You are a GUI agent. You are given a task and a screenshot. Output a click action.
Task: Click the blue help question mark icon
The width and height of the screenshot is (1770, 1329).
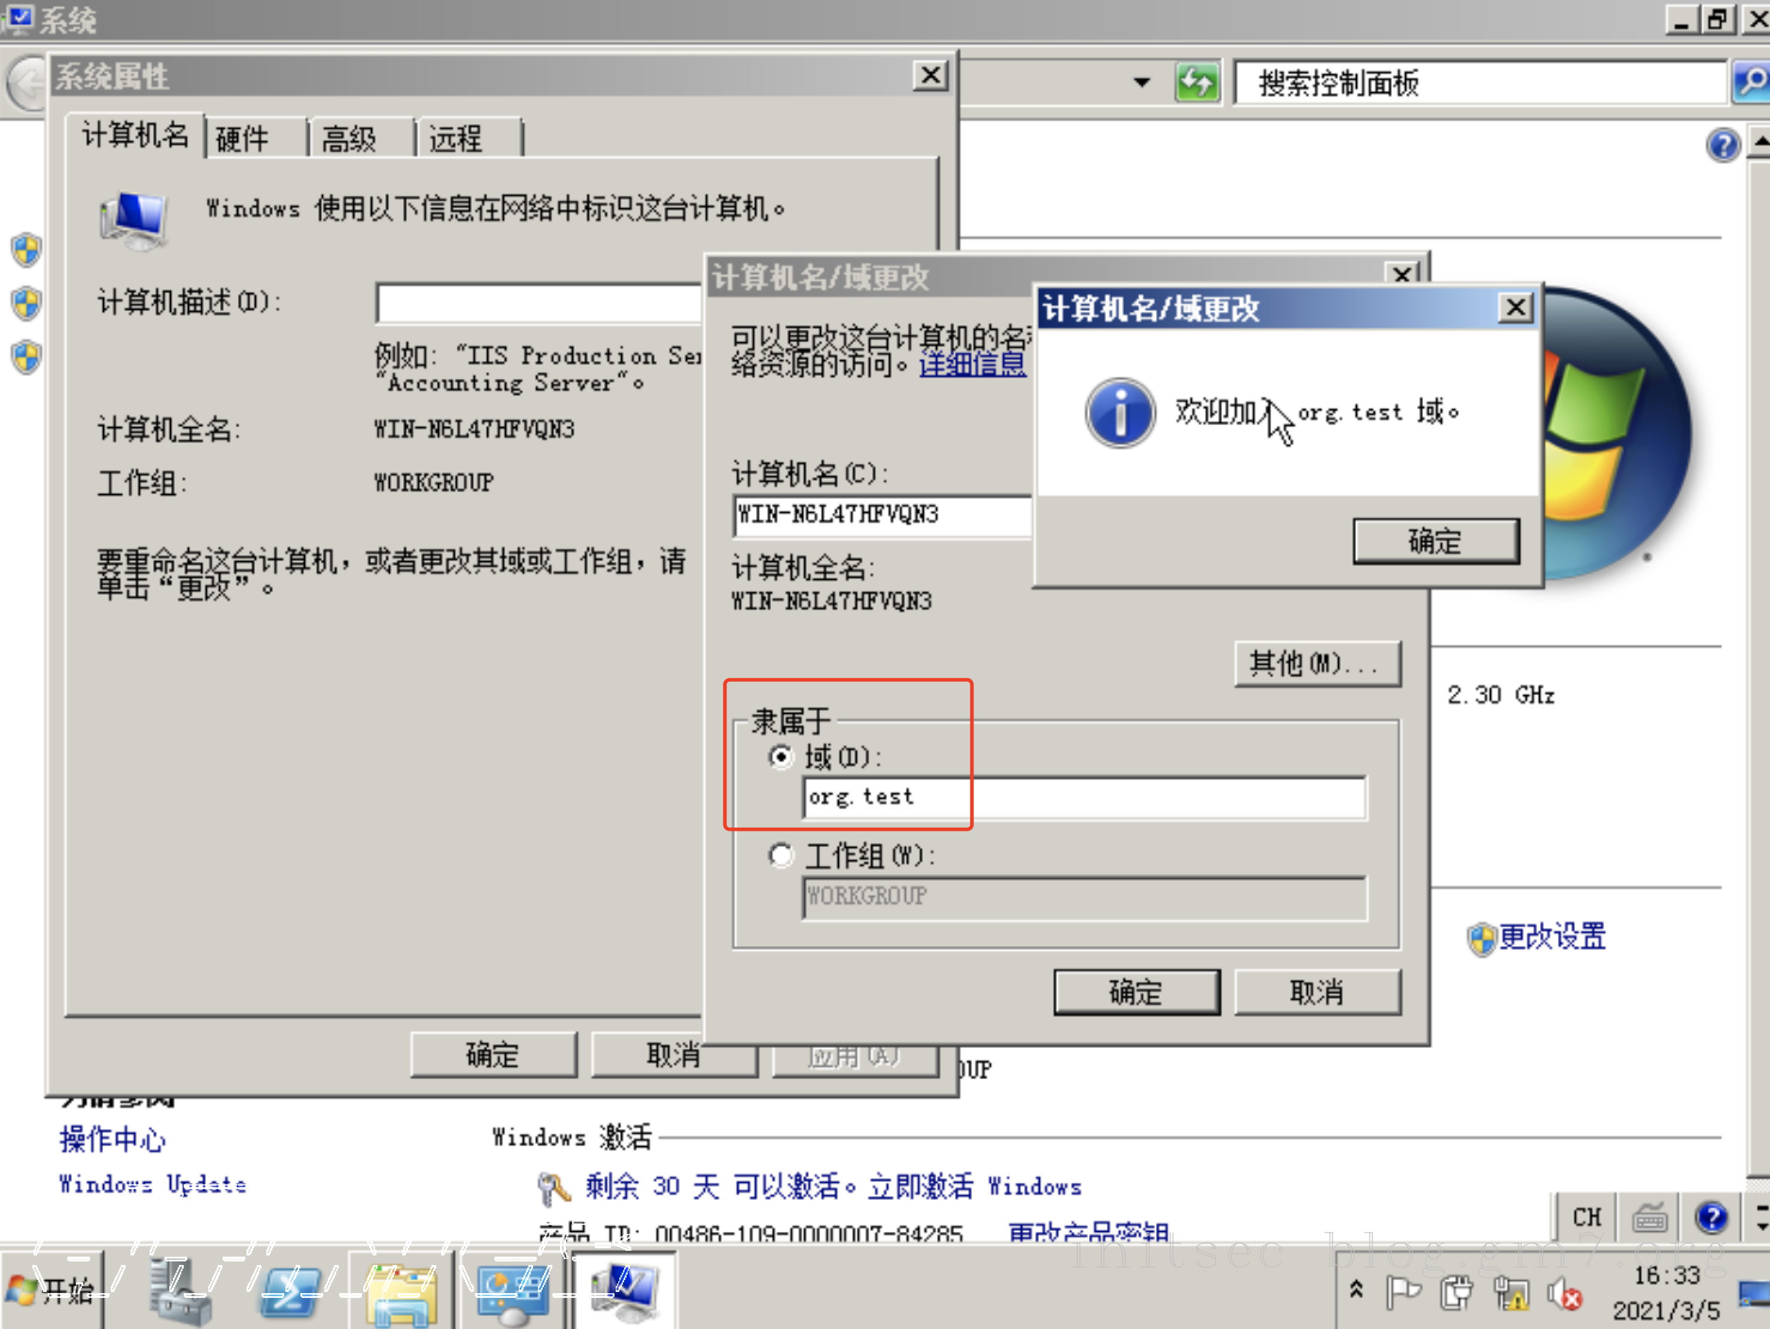(1713, 1217)
